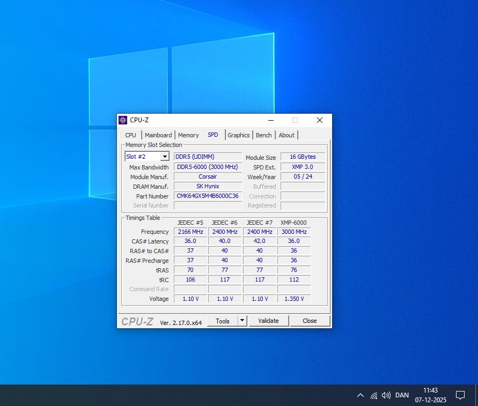Select the Memory tab
This screenshot has height=406, width=478.
[188, 135]
